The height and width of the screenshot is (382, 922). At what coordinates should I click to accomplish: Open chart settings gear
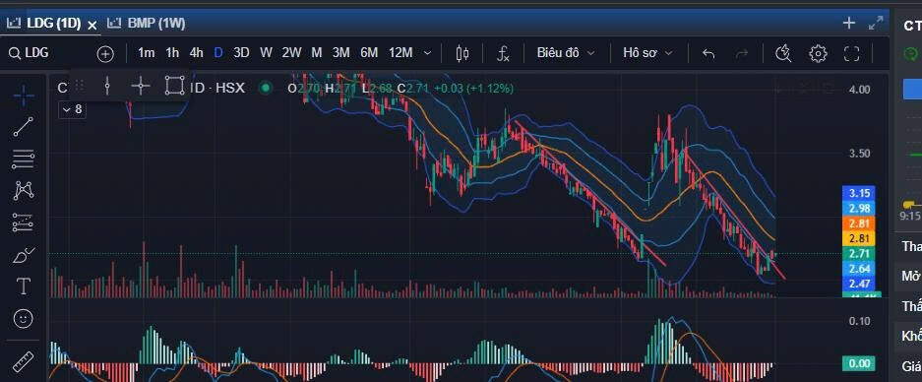[x=818, y=53]
